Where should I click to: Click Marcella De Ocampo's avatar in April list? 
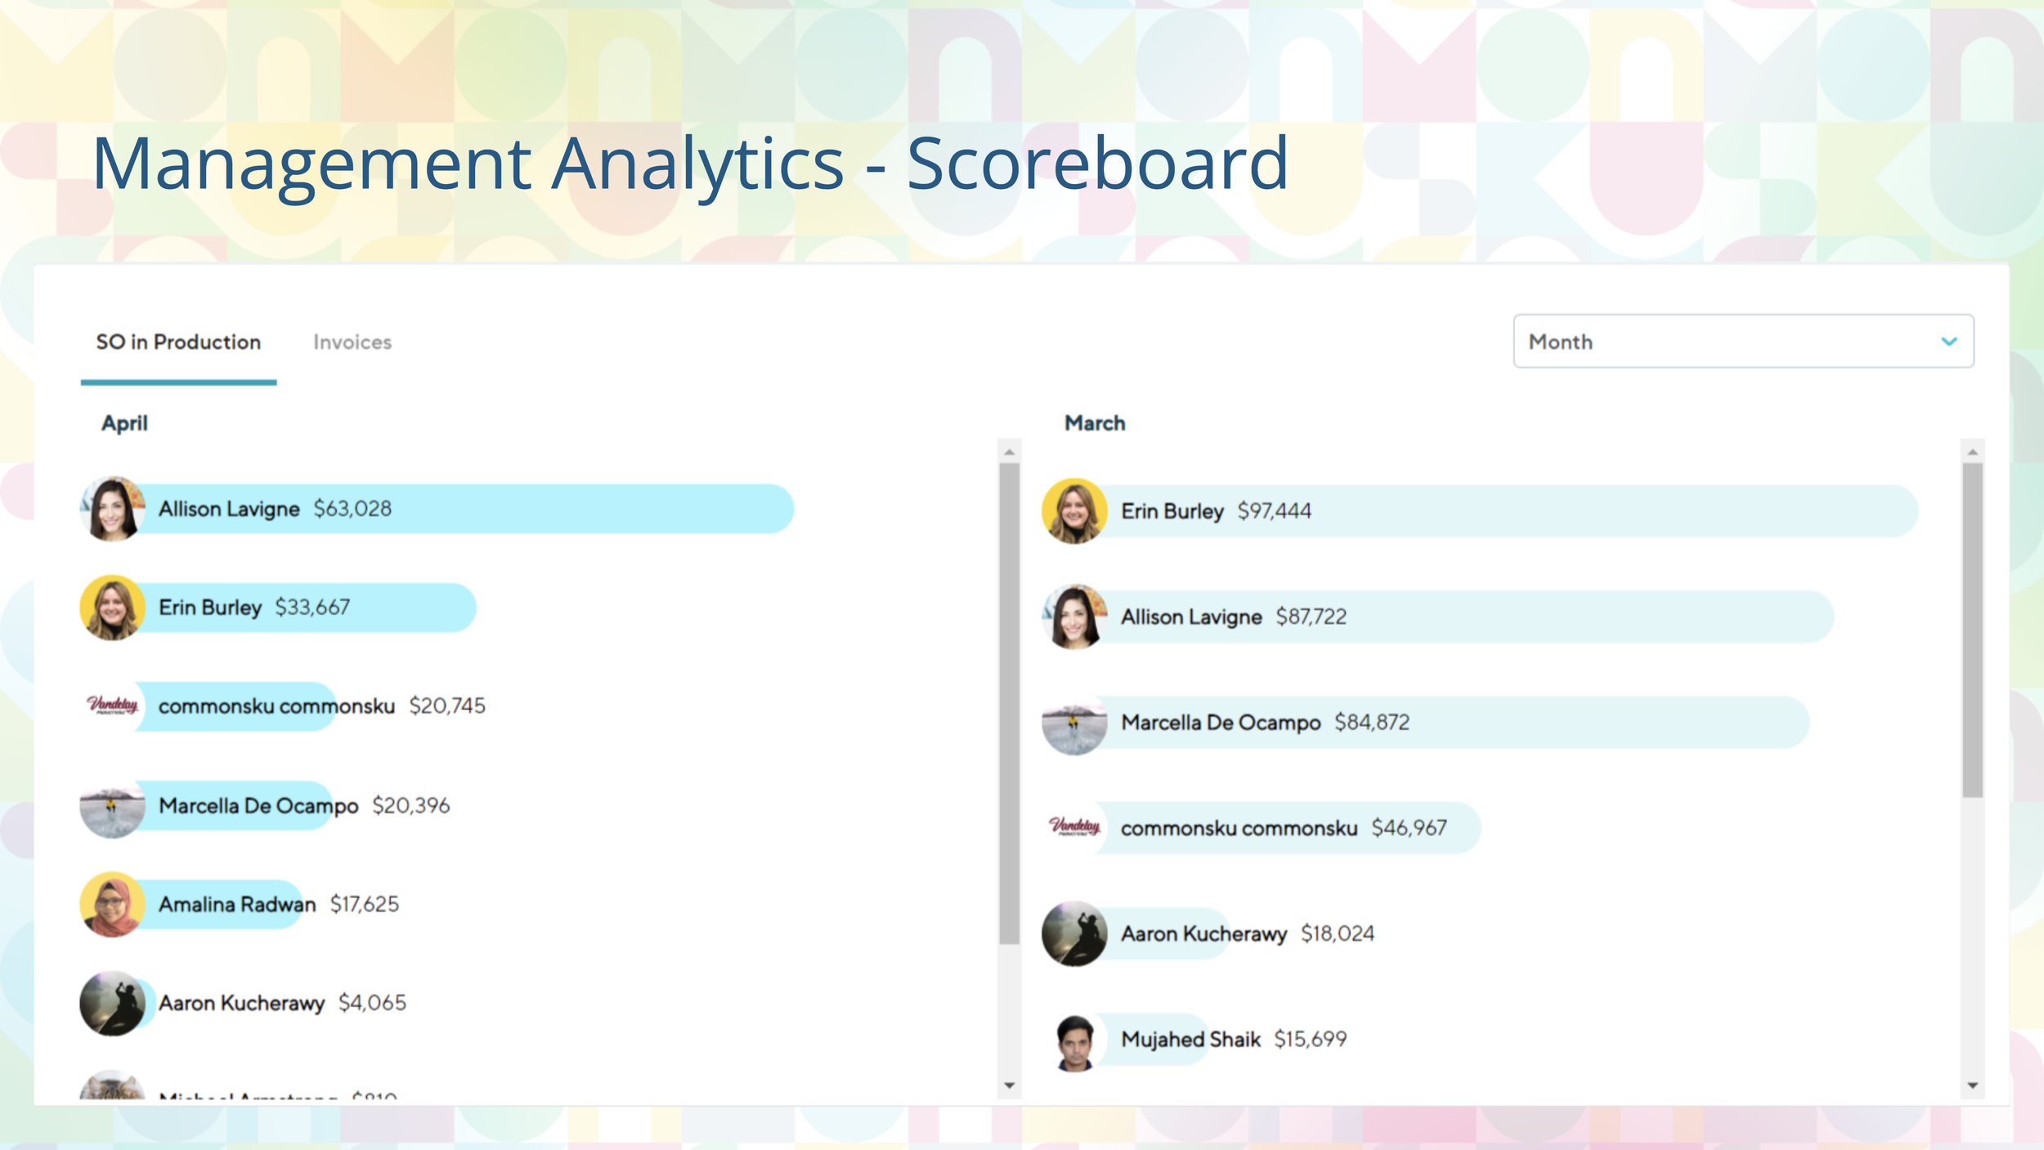pos(112,806)
